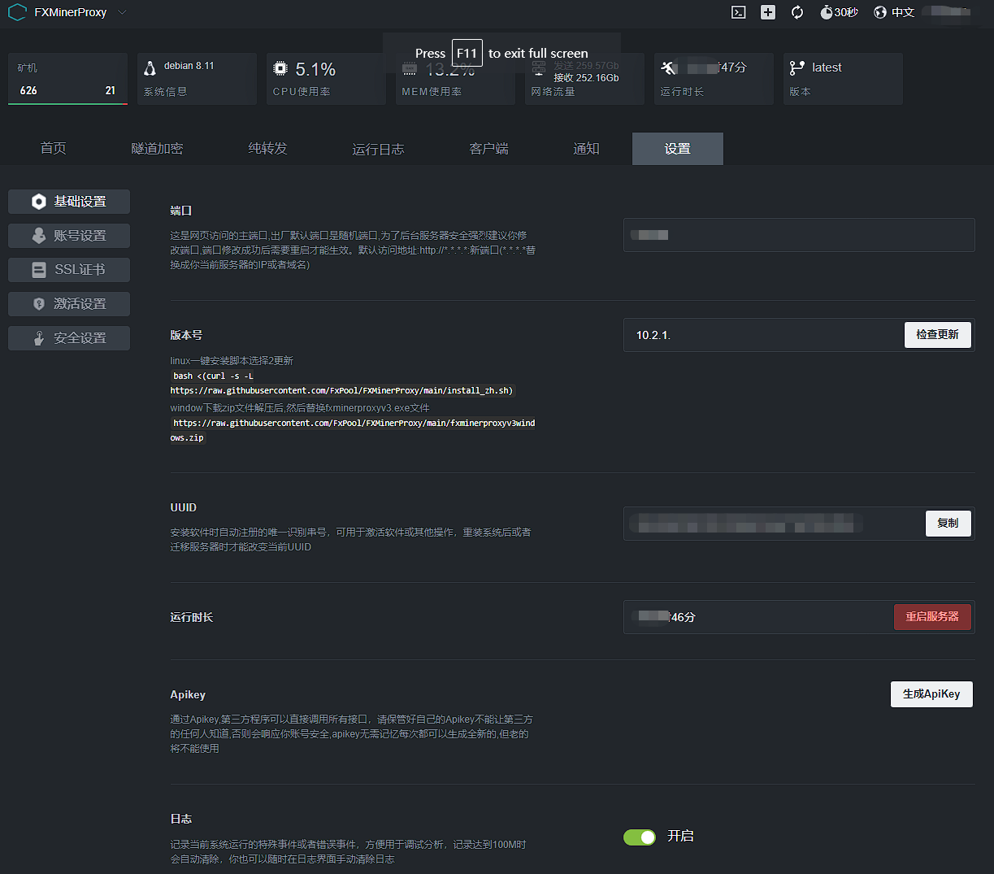
Task: Click the CPU chip usage icon
Action: coord(280,68)
